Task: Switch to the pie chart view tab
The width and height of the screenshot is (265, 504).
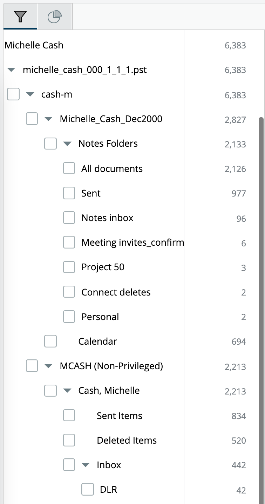Action: pos(54,16)
